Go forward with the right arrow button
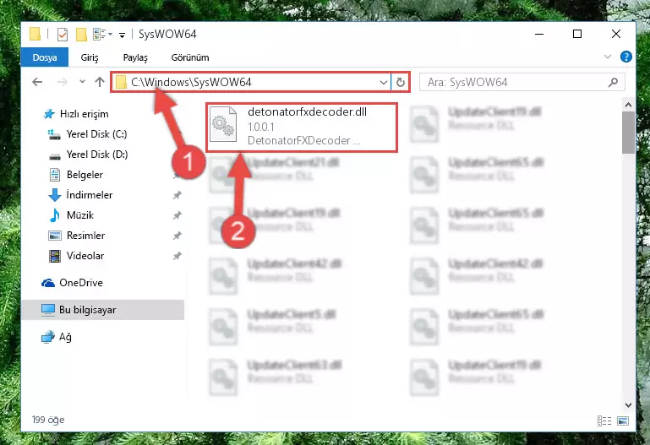This screenshot has height=445, width=650. pos(63,82)
